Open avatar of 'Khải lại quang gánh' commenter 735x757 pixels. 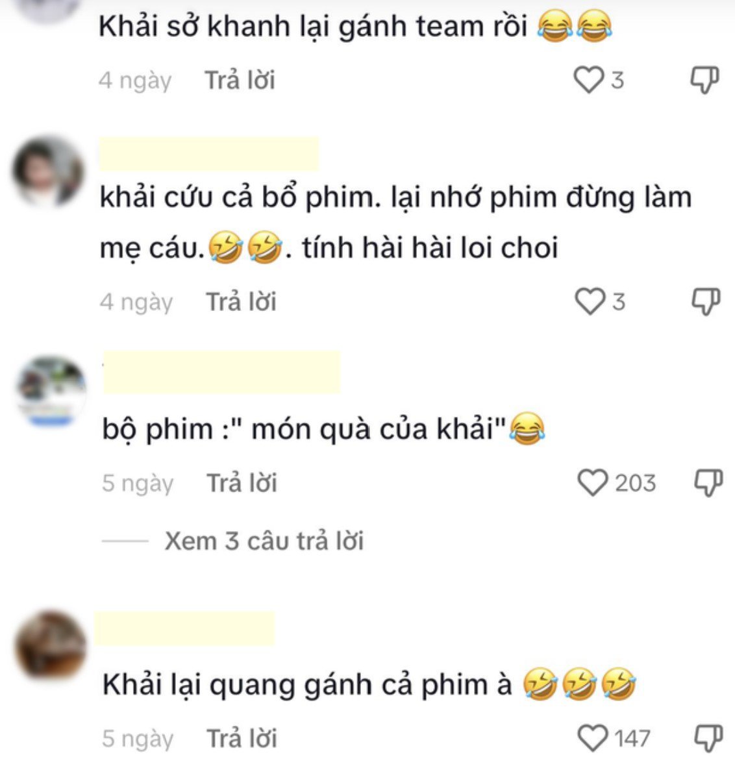tap(51, 645)
